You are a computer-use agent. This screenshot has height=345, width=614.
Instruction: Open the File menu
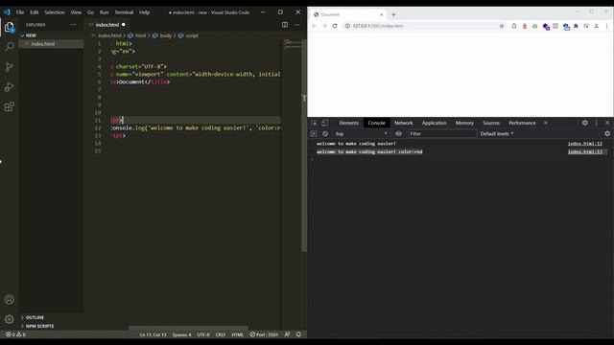(x=20, y=12)
